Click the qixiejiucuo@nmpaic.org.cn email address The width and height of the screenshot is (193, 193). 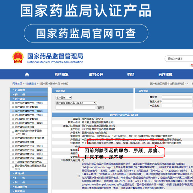click(x=97, y=167)
